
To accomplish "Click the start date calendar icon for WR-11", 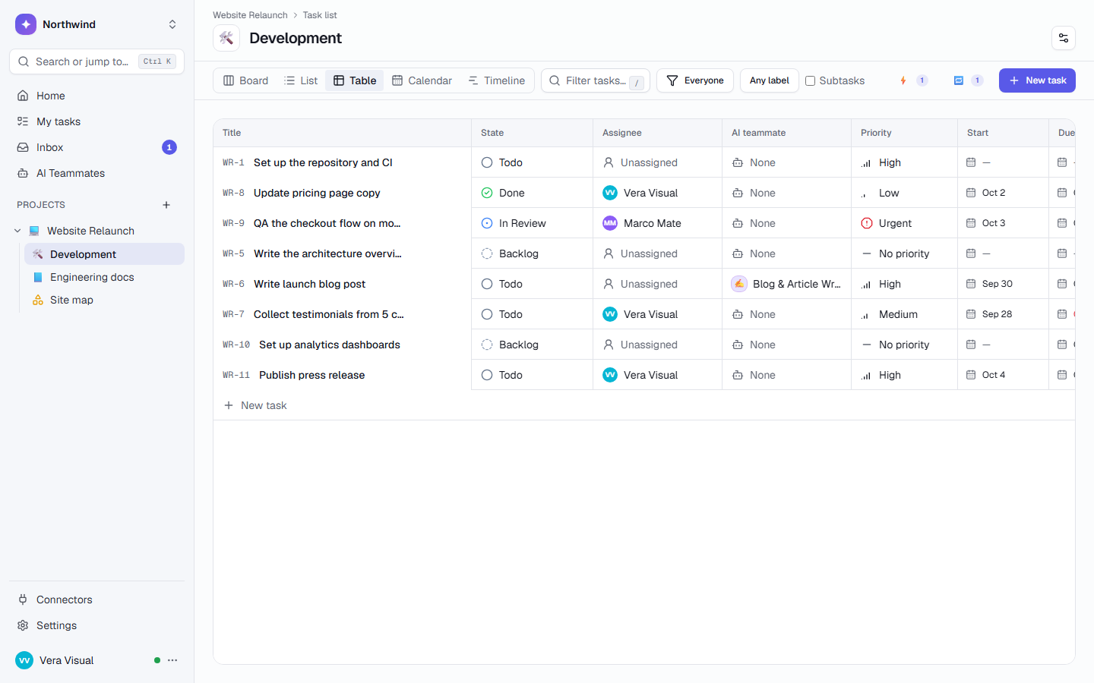I will click(971, 375).
